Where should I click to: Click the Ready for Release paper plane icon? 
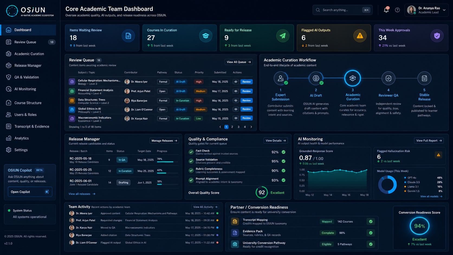point(283,36)
